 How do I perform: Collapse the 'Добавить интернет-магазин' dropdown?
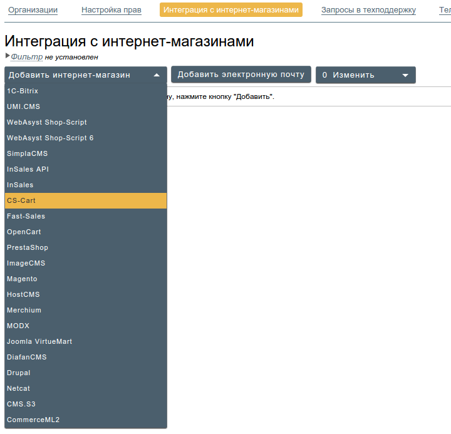86,75
